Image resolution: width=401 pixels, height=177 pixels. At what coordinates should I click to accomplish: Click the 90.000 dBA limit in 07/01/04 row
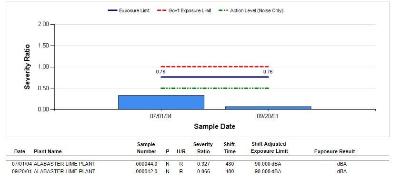[268, 164]
